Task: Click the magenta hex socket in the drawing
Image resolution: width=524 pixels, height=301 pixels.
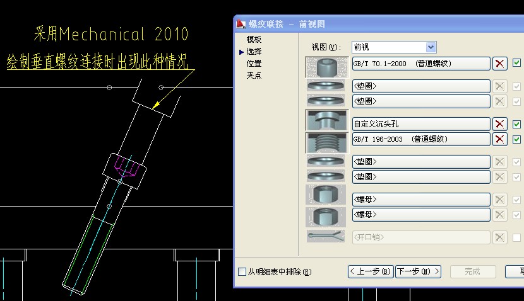Action: pos(127,166)
